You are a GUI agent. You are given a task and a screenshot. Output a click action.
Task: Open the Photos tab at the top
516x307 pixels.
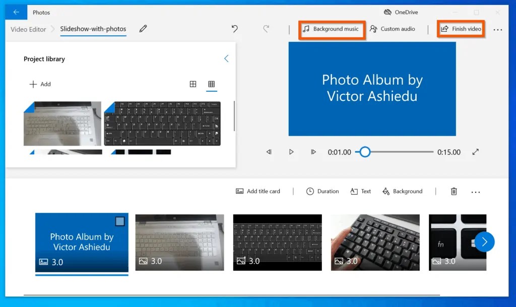(41, 12)
